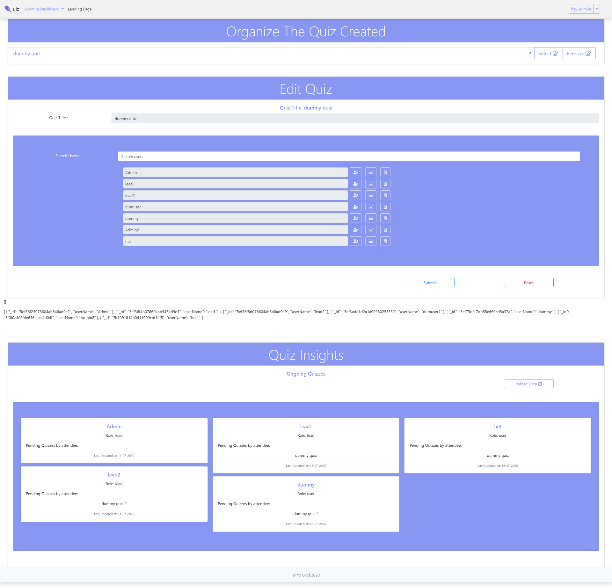Remove lead2 via trash icon
Viewport: 612px width, 588px height.
385,195
